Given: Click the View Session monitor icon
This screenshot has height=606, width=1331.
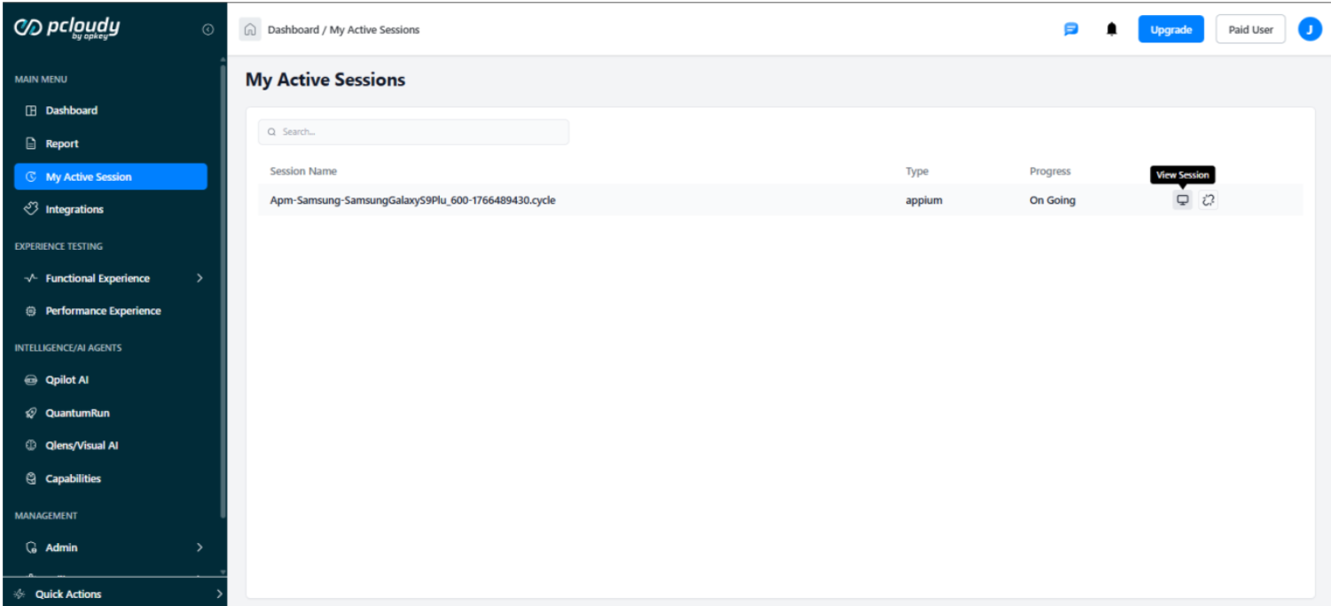Looking at the screenshot, I should point(1182,200).
